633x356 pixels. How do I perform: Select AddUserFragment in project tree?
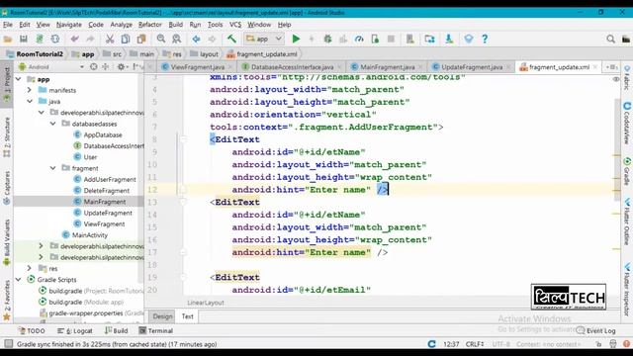point(110,179)
